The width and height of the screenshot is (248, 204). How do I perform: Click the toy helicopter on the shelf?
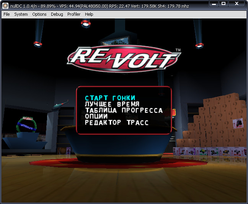(x=60, y=105)
